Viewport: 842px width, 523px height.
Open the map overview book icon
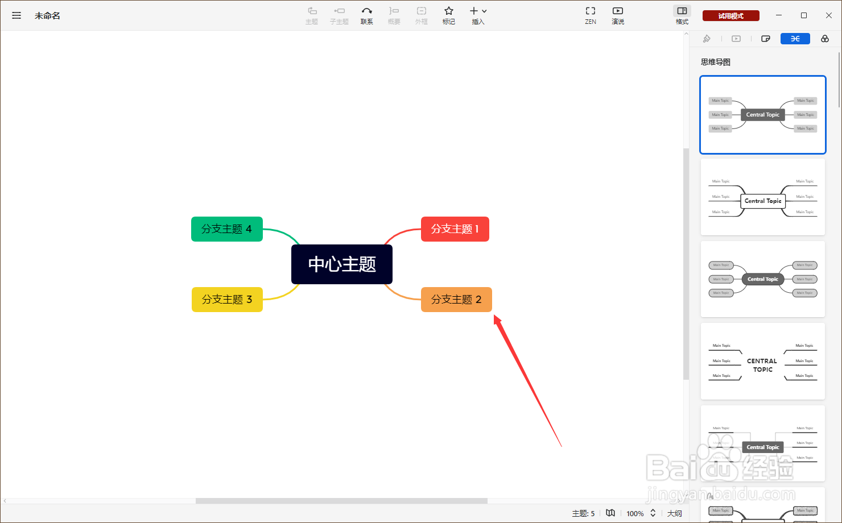pos(610,513)
